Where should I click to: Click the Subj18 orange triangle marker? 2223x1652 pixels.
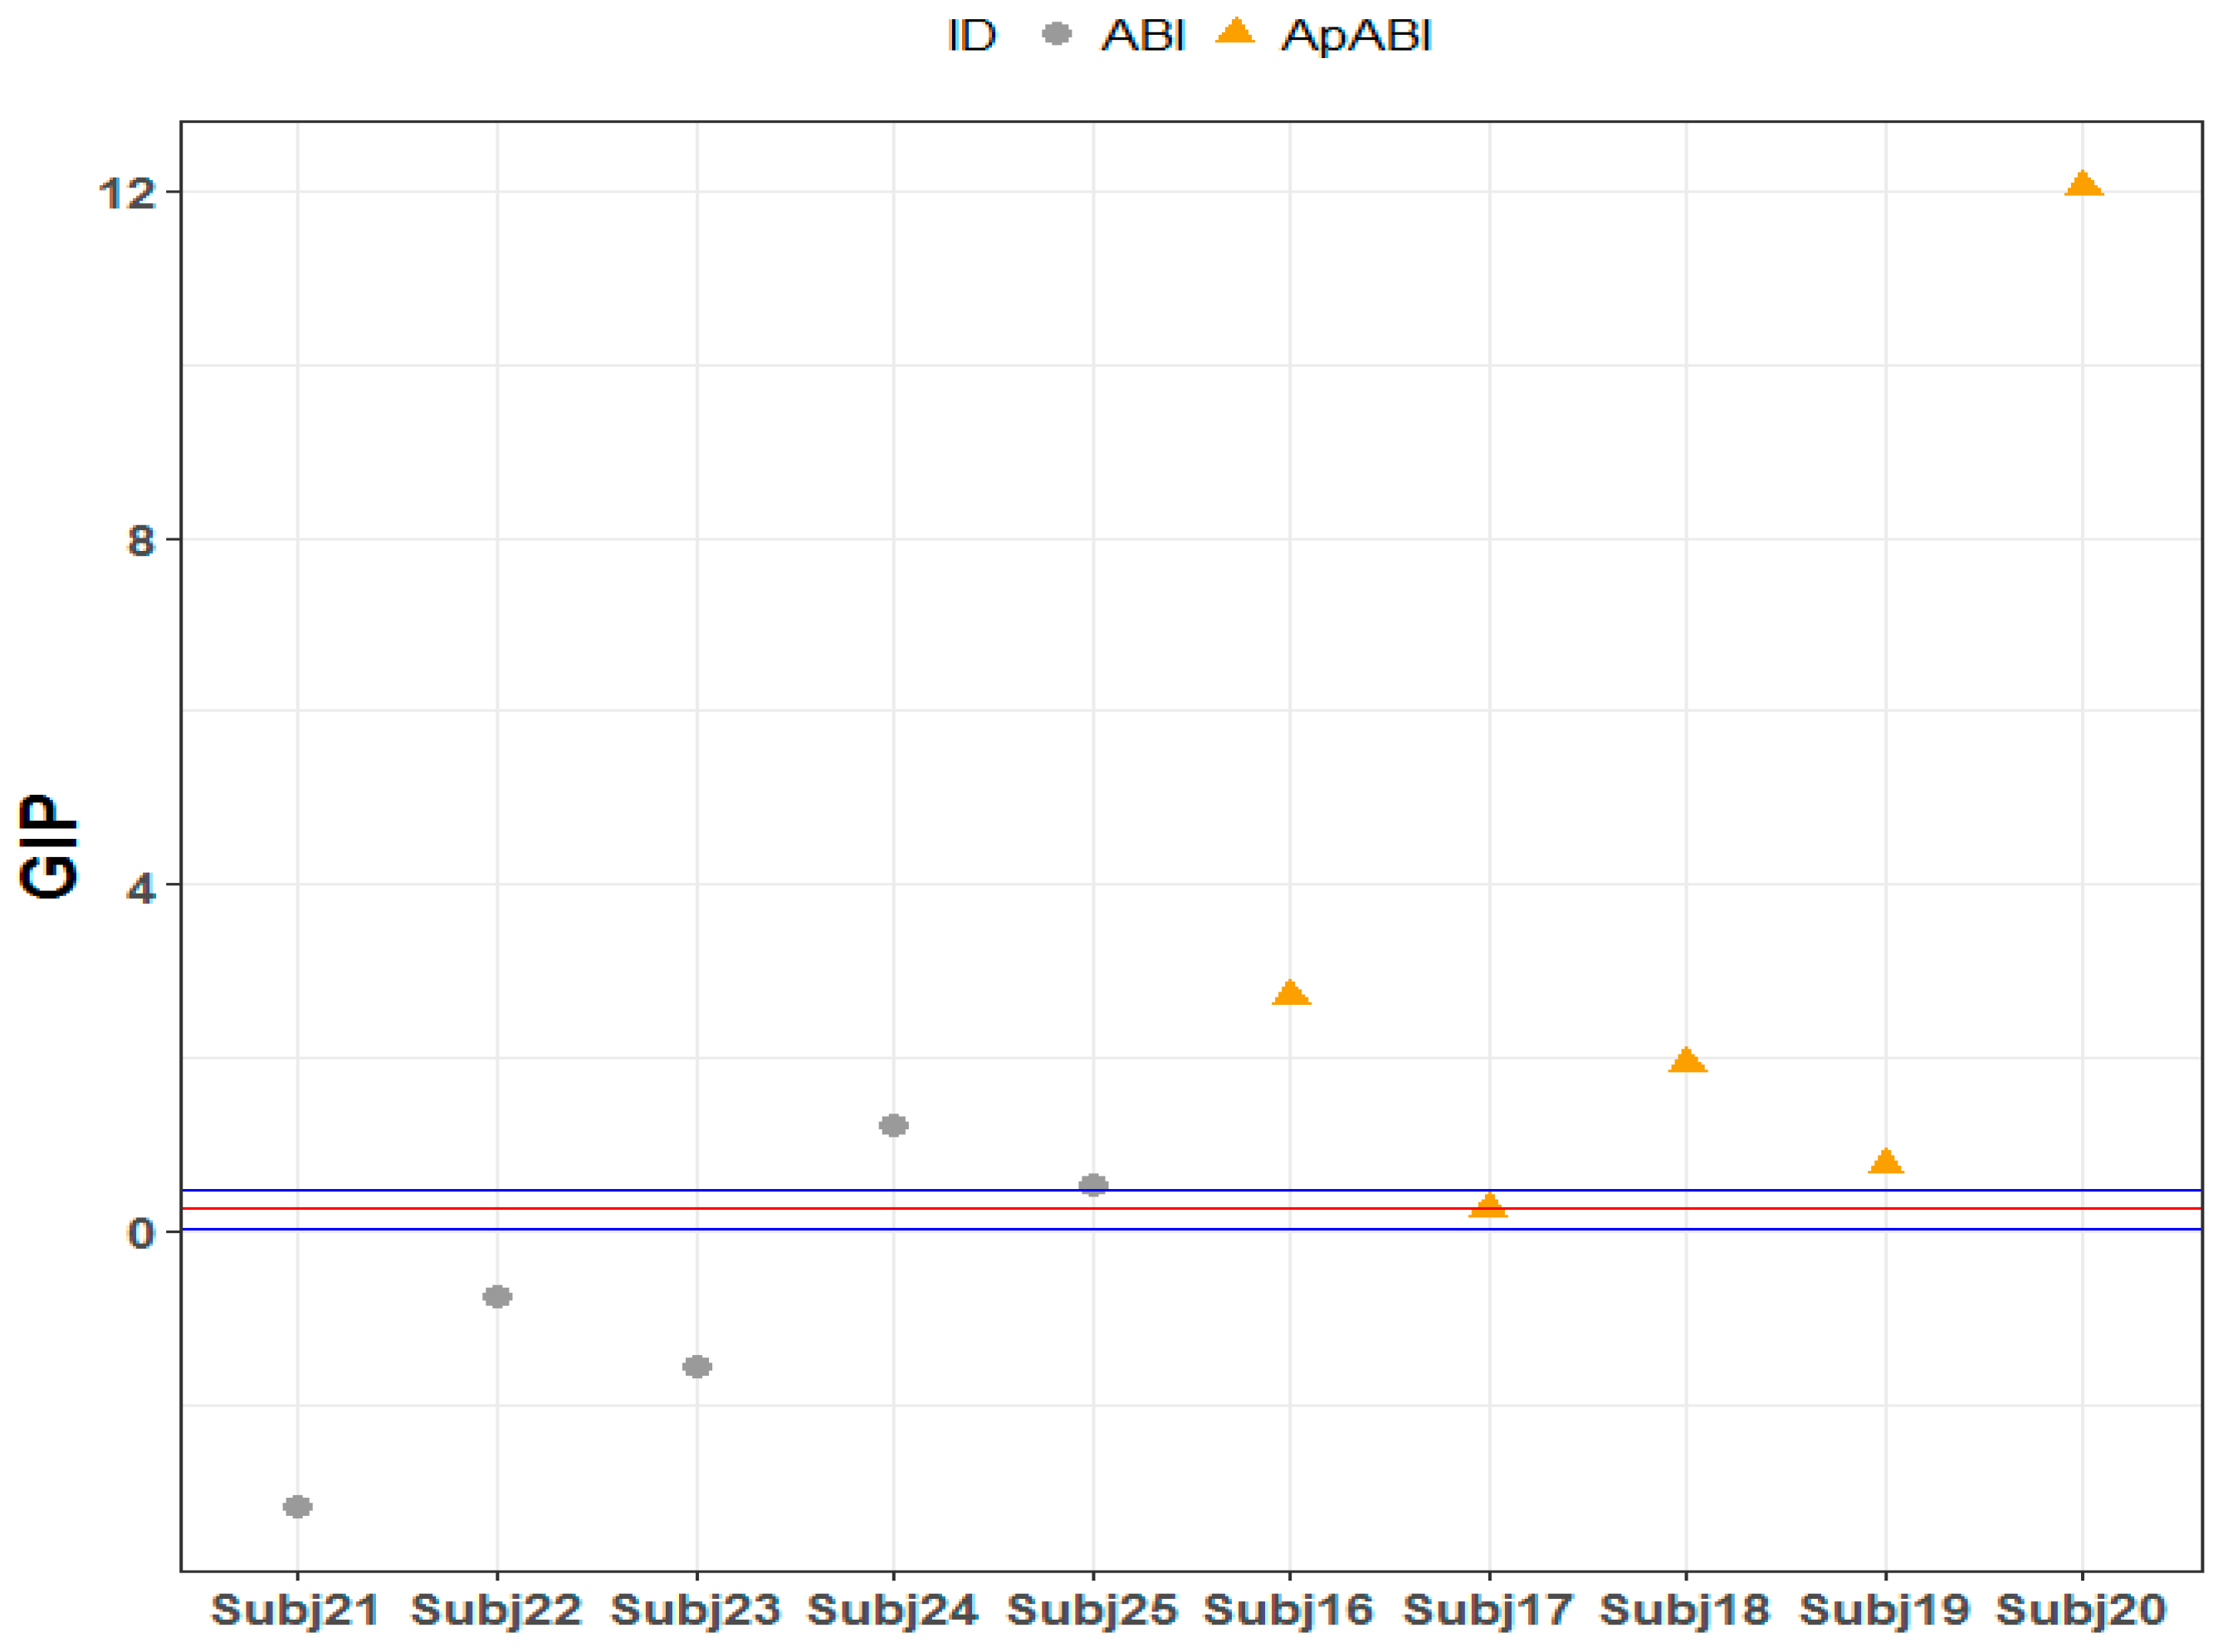pos(1687,1062)
